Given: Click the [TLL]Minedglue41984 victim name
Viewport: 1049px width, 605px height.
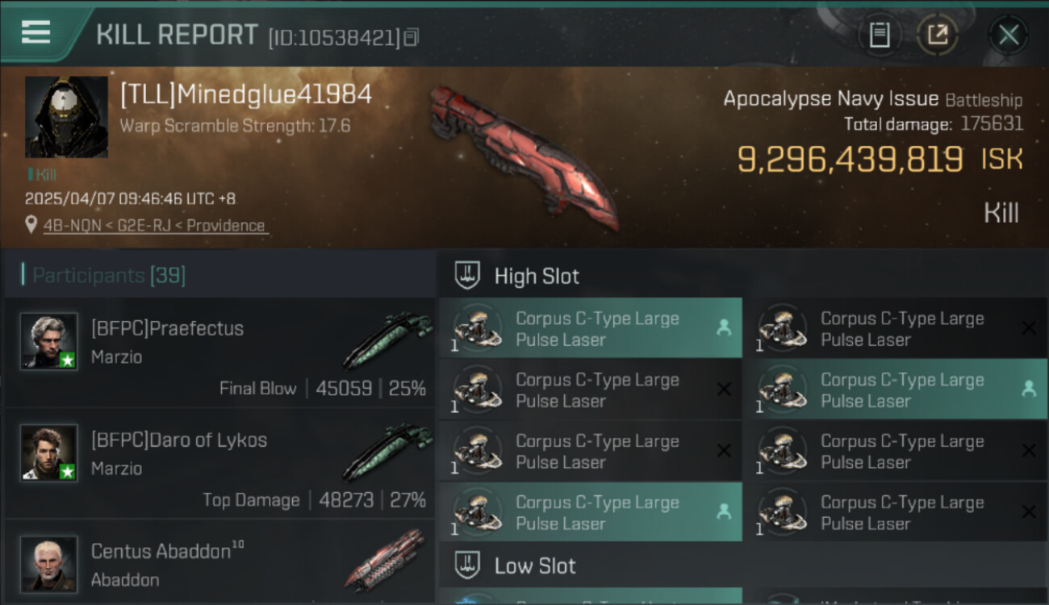Looking at the screenshot, I should tap(246, 94).
